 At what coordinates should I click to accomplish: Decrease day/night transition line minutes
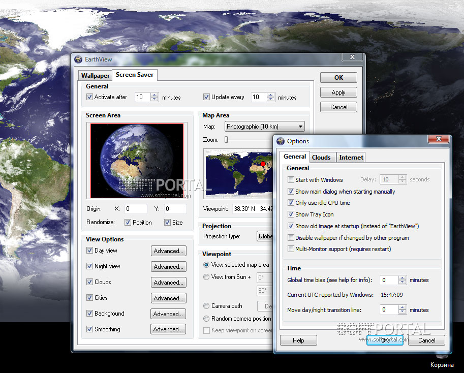coord(402,312)
